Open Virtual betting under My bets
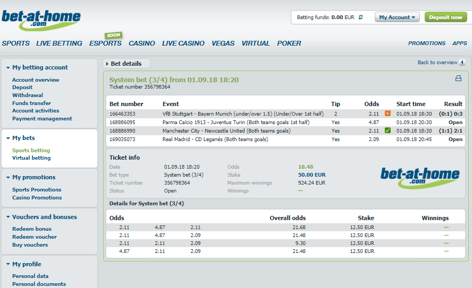This screenshot has width=472, height=288. click(31, 158)
